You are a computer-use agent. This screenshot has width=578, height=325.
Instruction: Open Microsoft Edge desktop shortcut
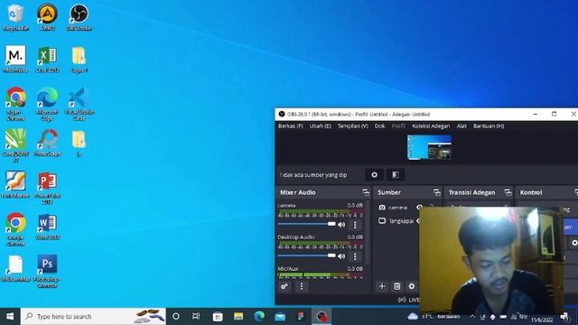click(x=47, y=104)
